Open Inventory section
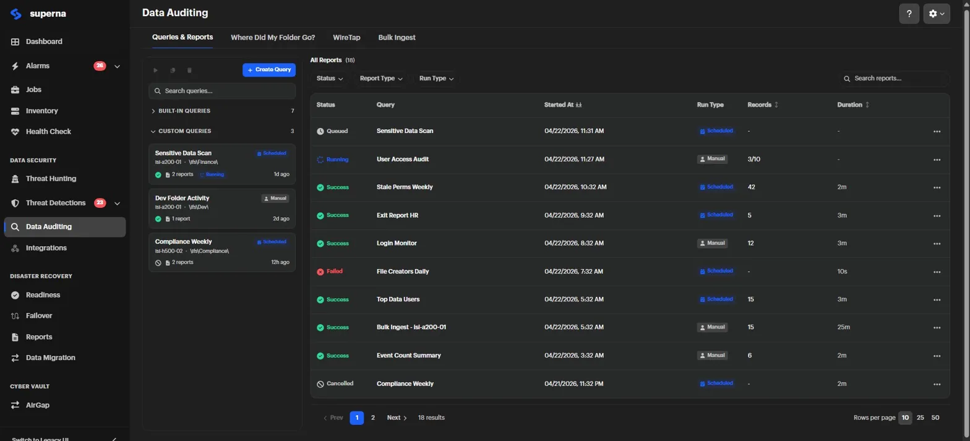970x441 pixels. [65, 111]
